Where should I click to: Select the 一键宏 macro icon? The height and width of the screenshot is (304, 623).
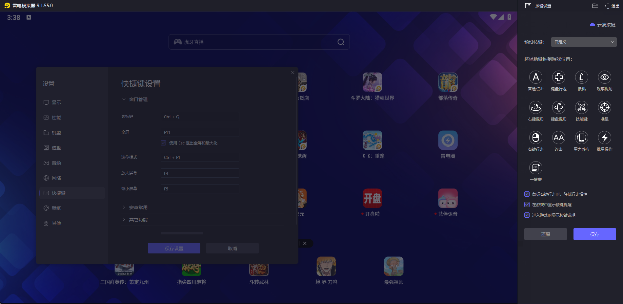point(536,168)
